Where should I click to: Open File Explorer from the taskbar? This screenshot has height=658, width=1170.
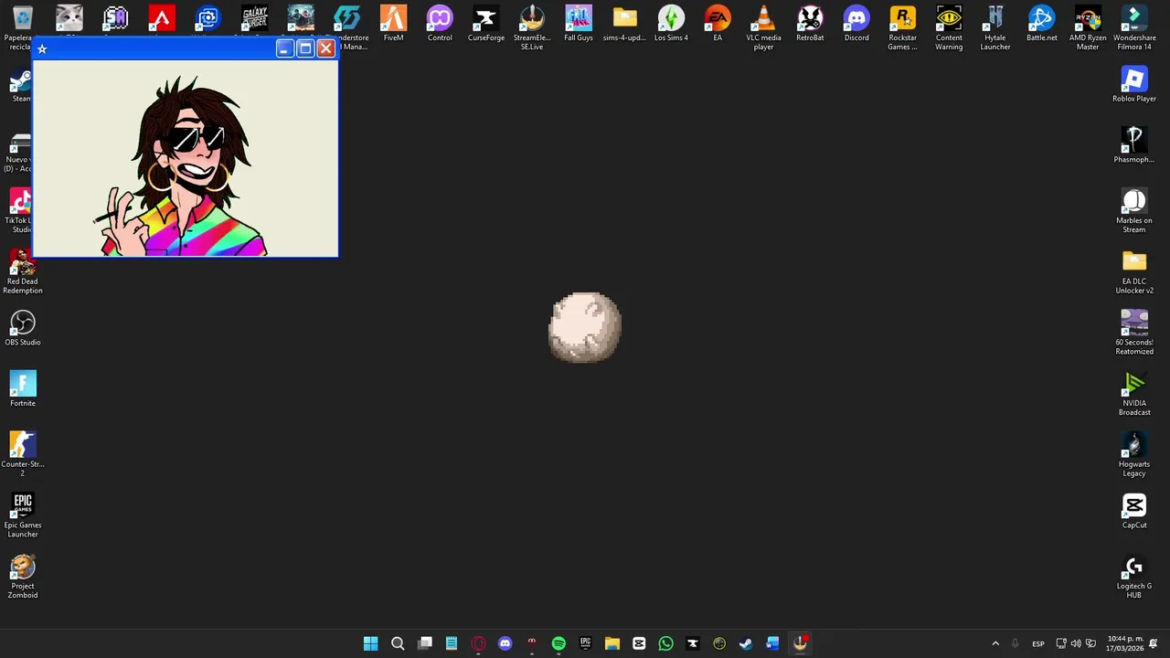coord(612,643)
